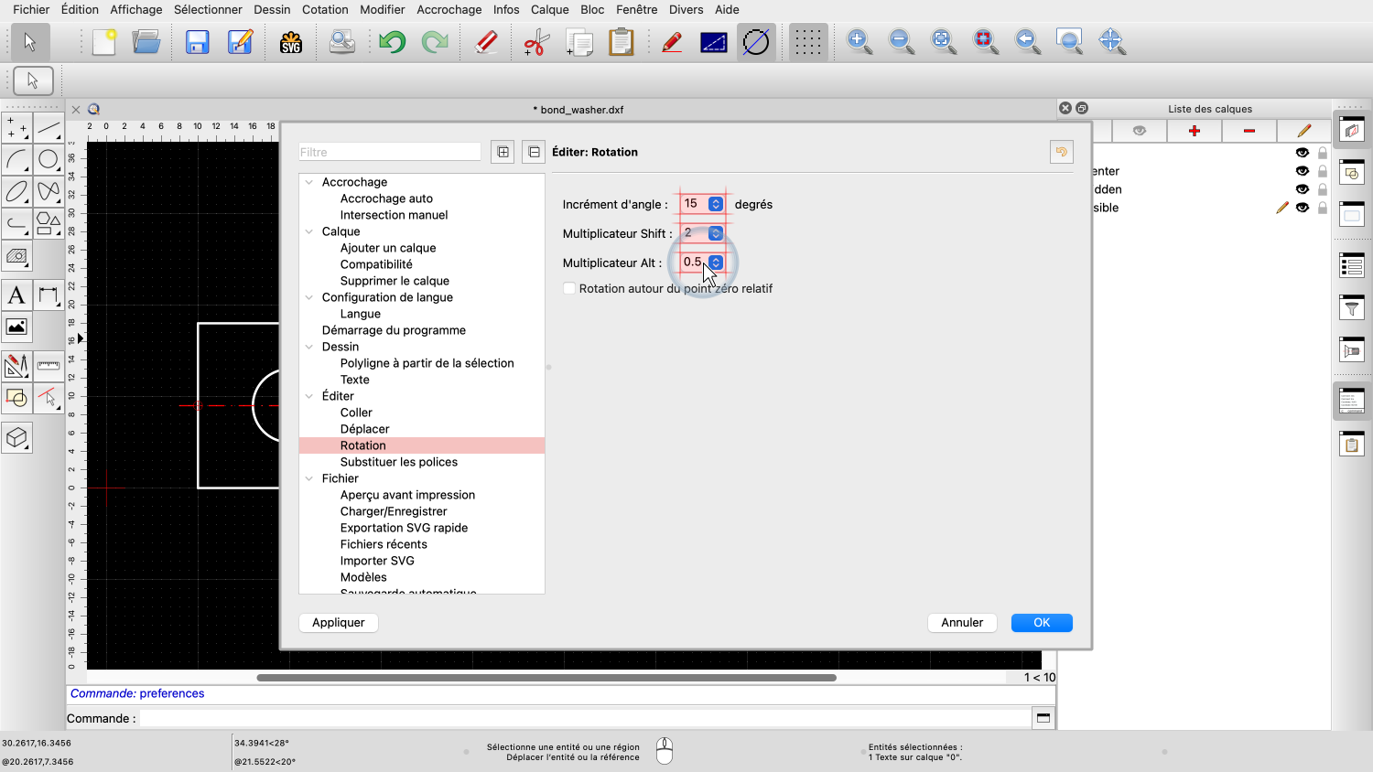
Task: Click the Incrément d'angle stepper arrows
Action: (x=716, y=204)
